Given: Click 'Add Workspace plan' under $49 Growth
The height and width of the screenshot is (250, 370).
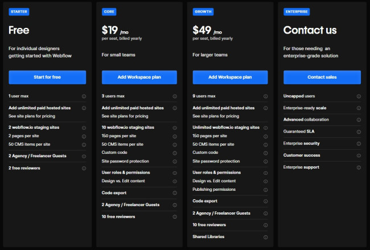Looking at the screenshot, I should point(231,77).
